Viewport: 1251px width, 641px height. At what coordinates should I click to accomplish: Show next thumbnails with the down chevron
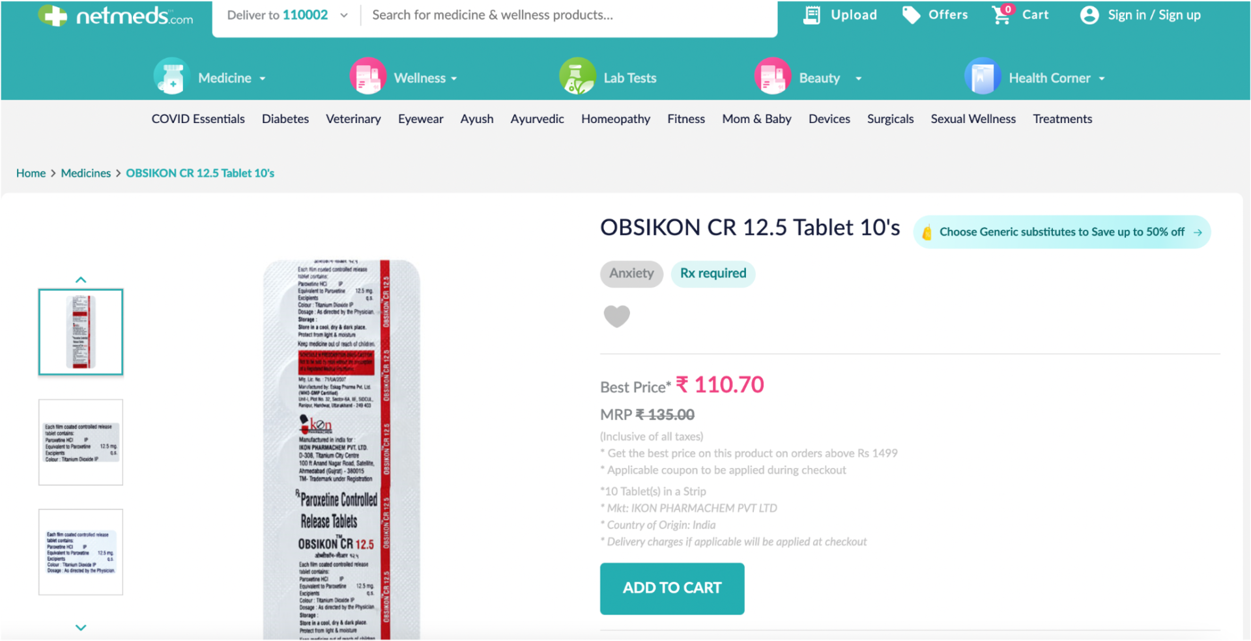pyautogui.click(x=81, y=628)
